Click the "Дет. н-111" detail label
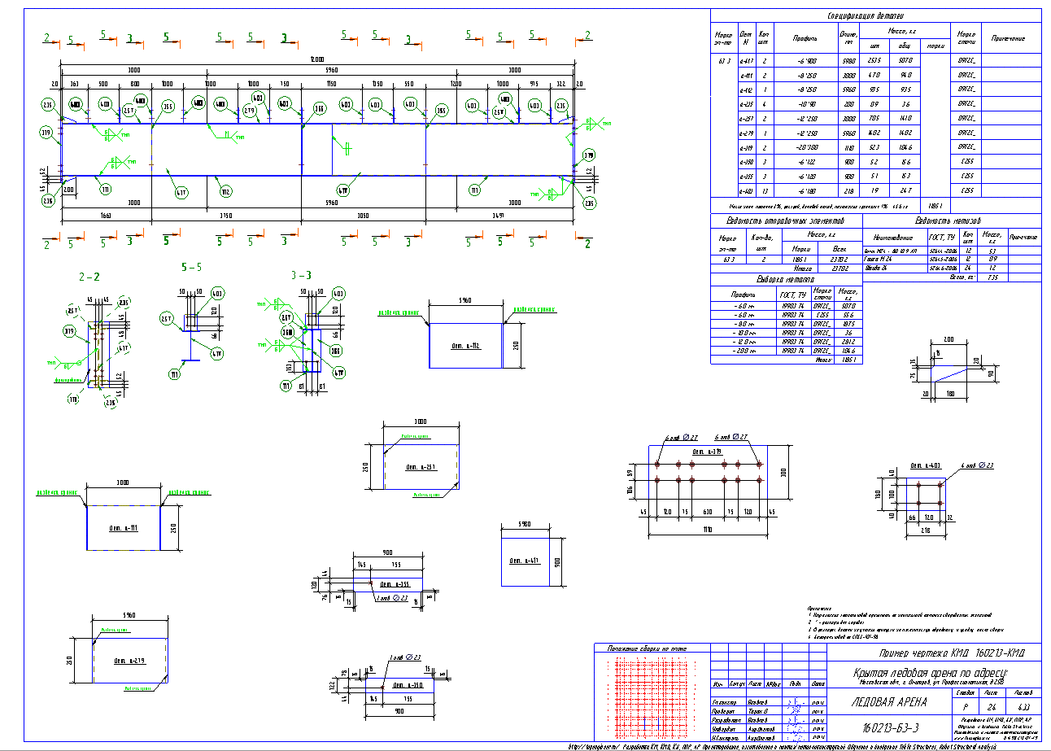1051x751 pixels. point(124,528)
